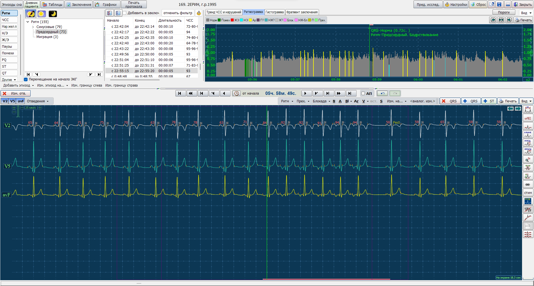The width and height of the screenshot is (534, 286).
Task: Select the night moon filter icon
Action: tap(53, 14)
